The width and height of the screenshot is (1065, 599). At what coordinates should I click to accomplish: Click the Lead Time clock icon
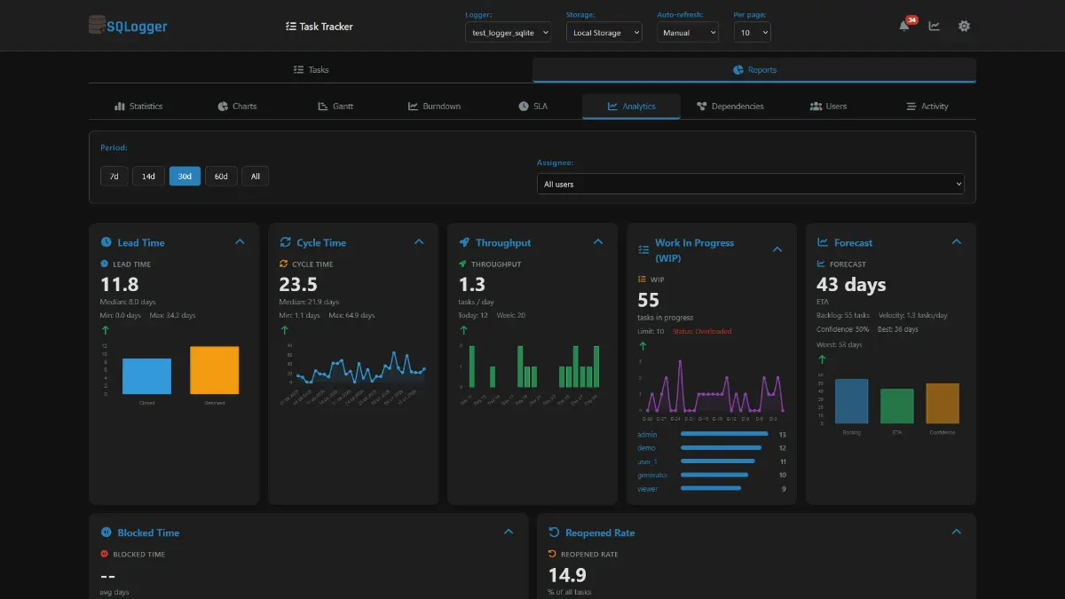pyautogui.click(x=106, y=242)
